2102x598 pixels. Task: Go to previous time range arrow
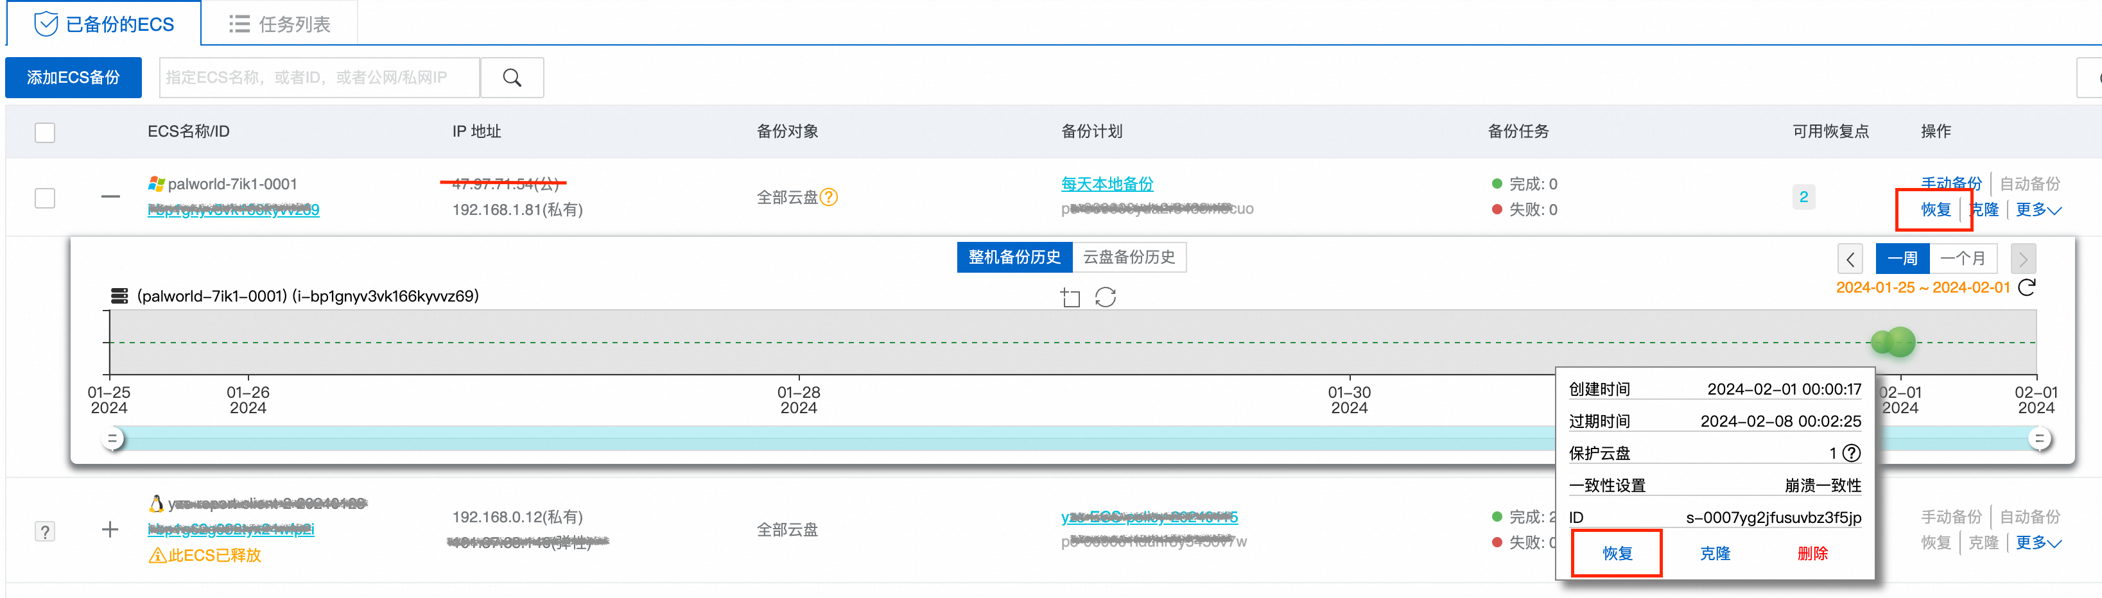click(x=1850, y=259)
